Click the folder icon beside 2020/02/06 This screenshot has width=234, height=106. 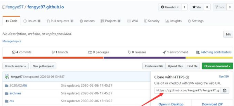7,86
